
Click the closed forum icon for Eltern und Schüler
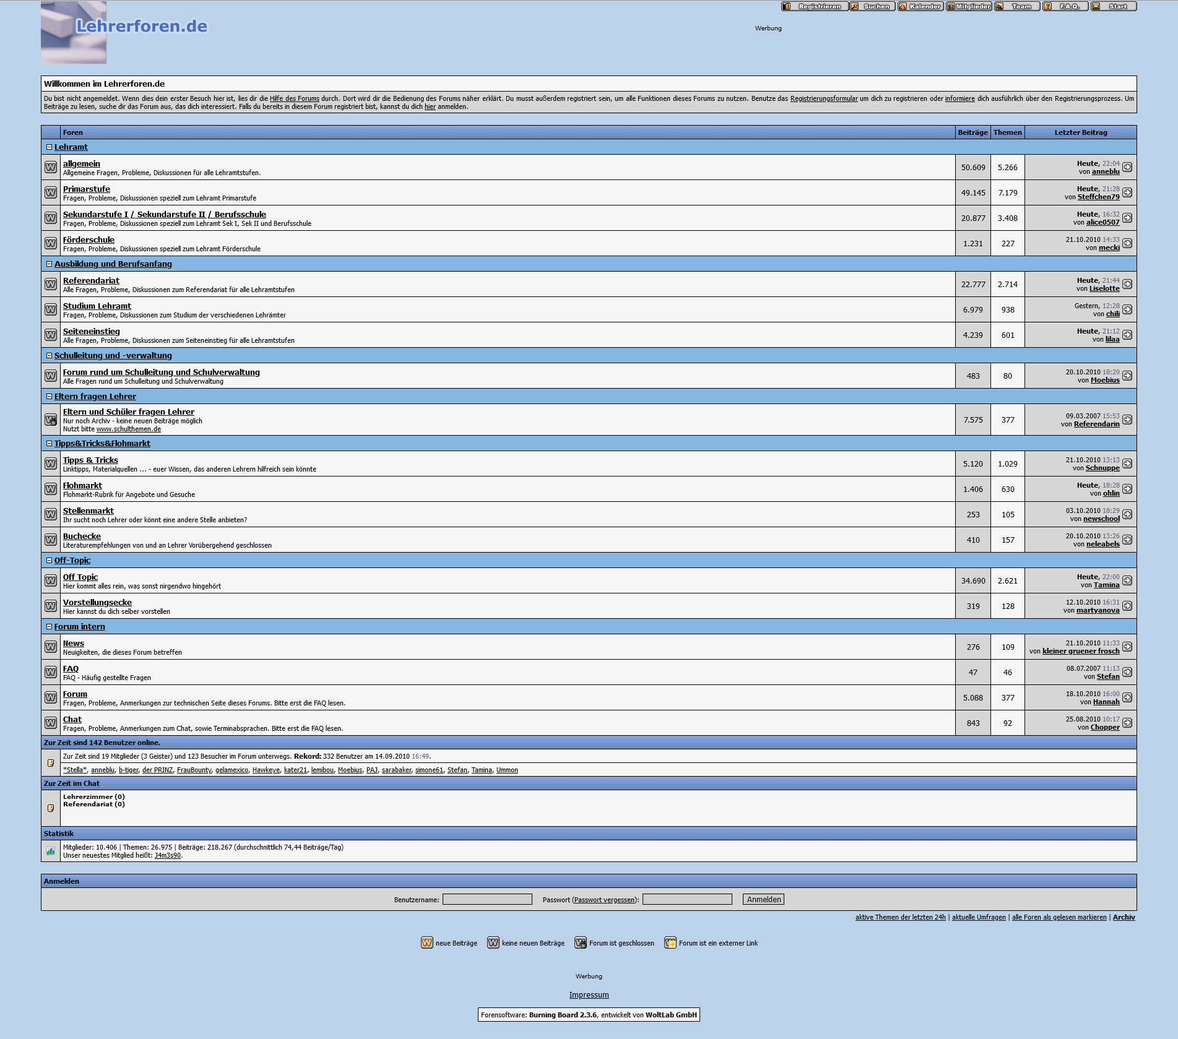(51, 420)
